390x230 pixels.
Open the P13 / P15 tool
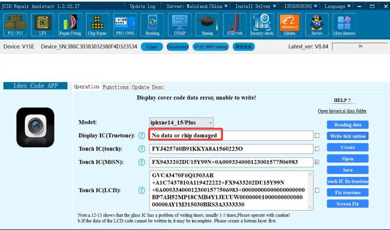click(16, 25)
